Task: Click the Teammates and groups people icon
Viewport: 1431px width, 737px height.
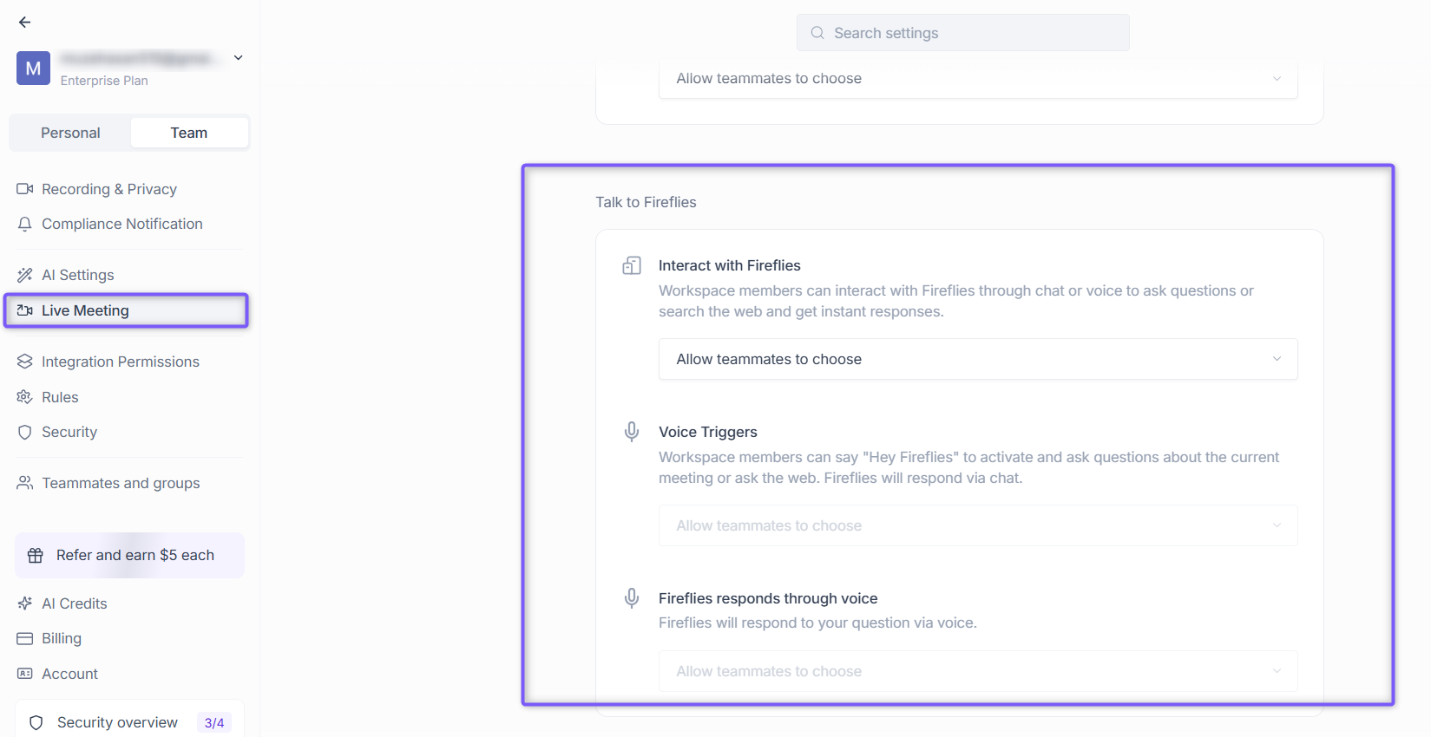Action: pos(25,483)
